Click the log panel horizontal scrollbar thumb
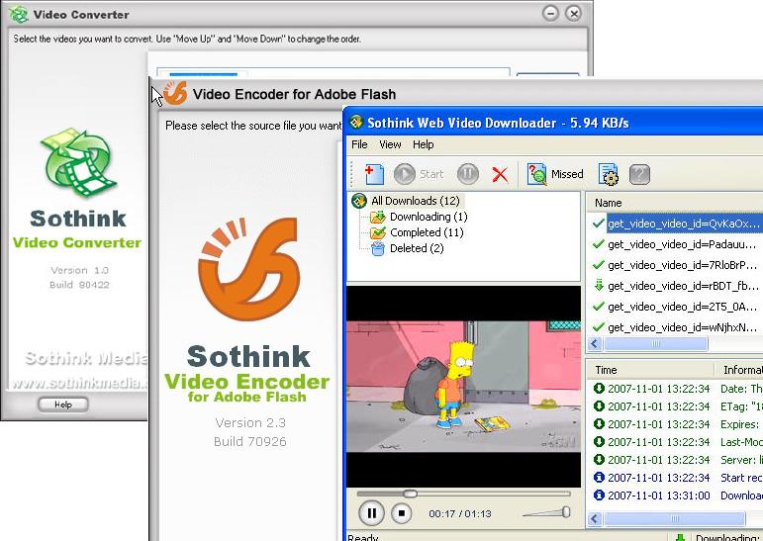 pos(675,518)
